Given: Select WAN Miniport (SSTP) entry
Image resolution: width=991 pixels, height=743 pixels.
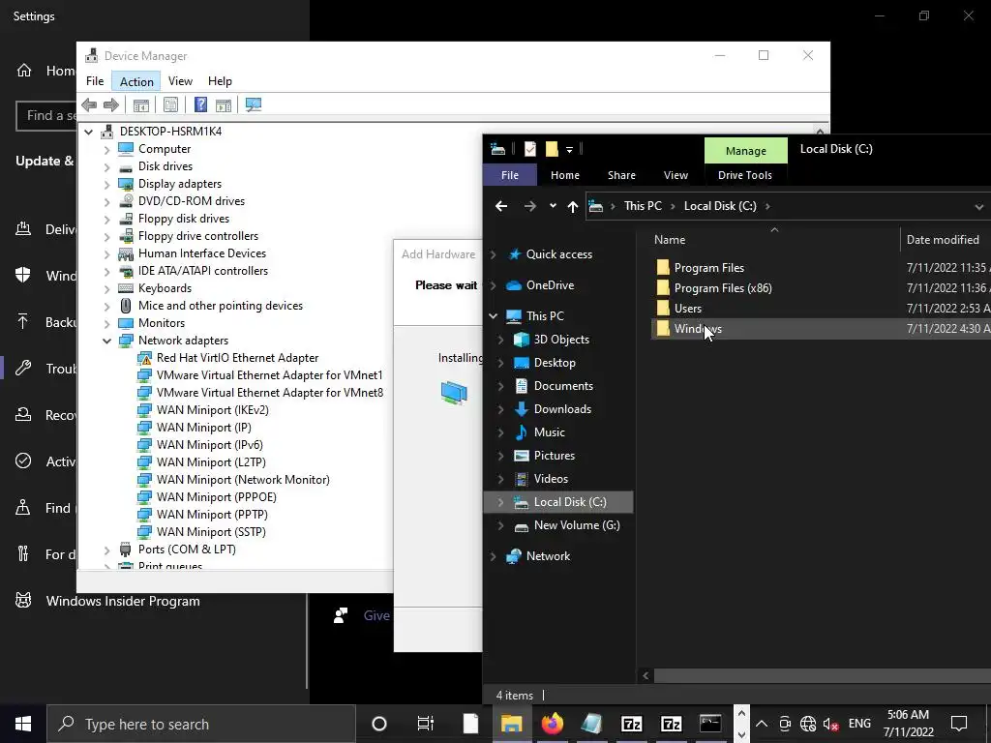Looking at the screenshot, I should (x=211, y=532).
